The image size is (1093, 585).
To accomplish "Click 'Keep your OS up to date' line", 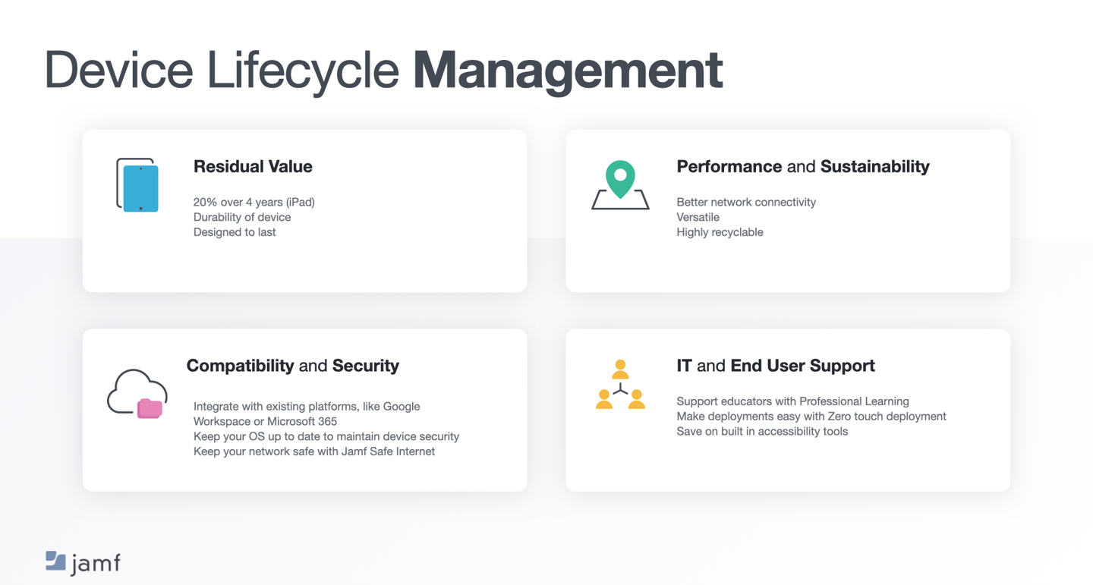I will coord(326,436).
